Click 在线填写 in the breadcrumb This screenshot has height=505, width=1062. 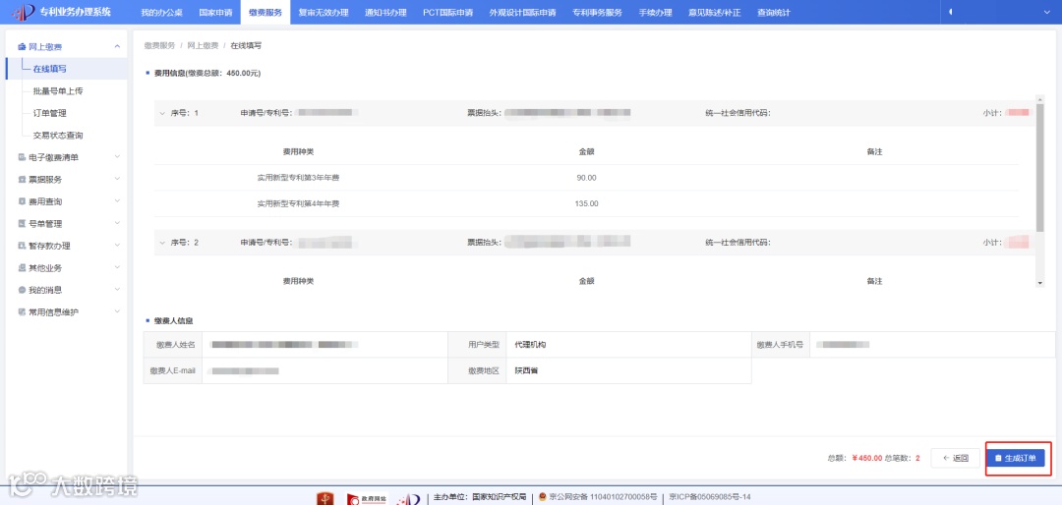point(246,45)
